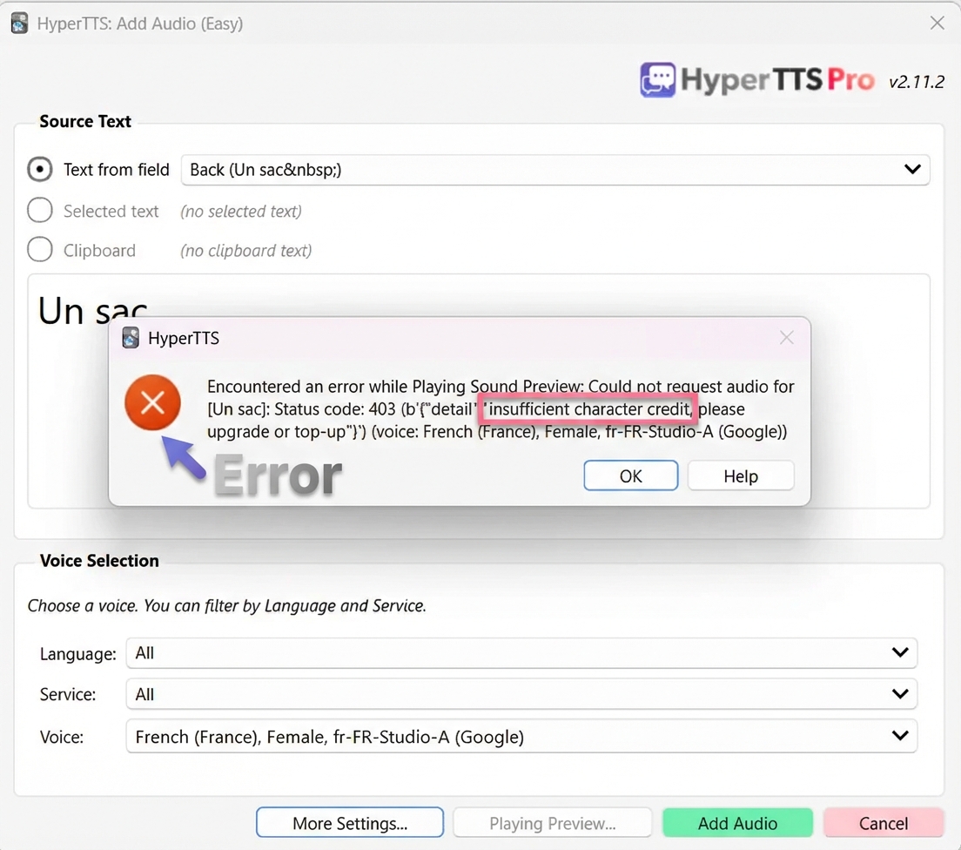Click the Playing Preview button

coord(552,822)
